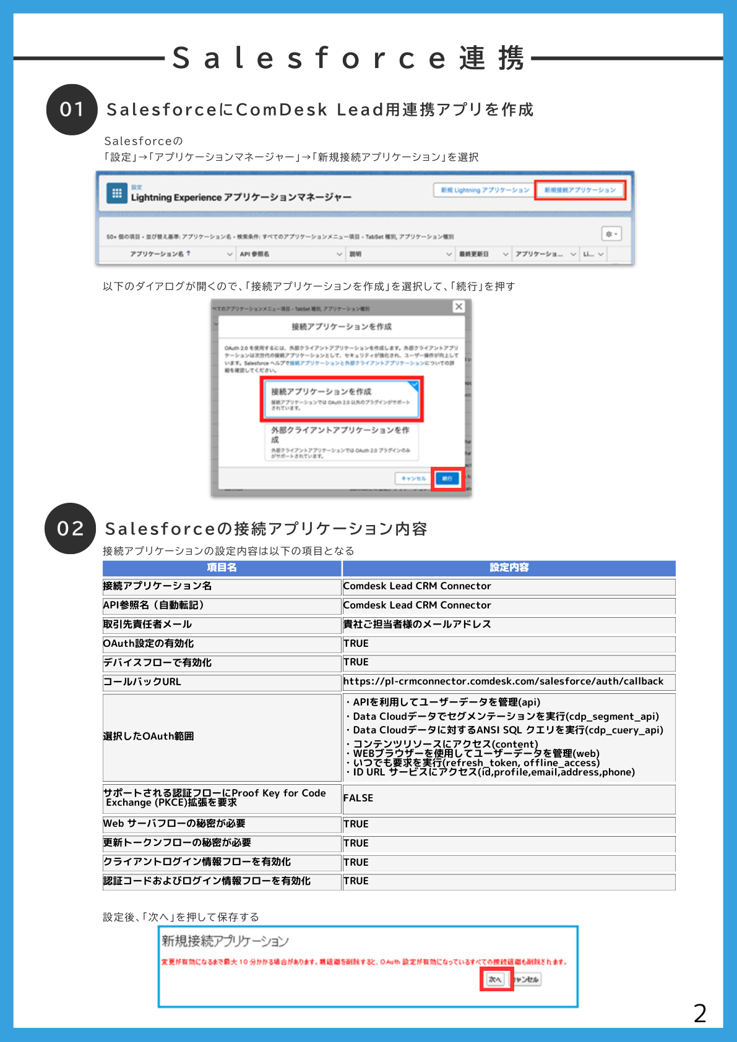The image size is (737, 1042).
Task: Click the 選択したOAuth範囲 row label
Action: point(149,736)
